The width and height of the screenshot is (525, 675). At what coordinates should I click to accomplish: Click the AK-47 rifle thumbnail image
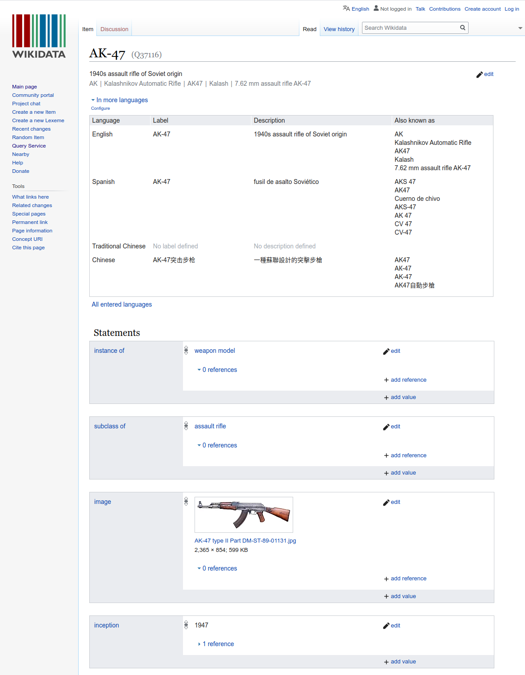pos(244,515)
